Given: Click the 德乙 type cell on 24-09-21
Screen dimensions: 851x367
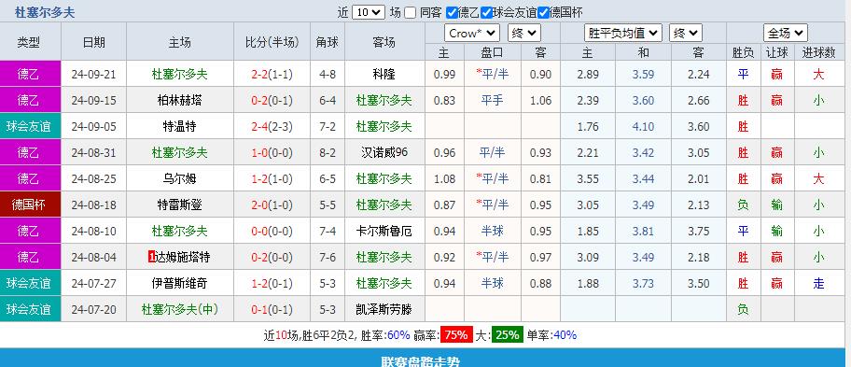Looking at the screenshot, I should [x=31, y=75].
